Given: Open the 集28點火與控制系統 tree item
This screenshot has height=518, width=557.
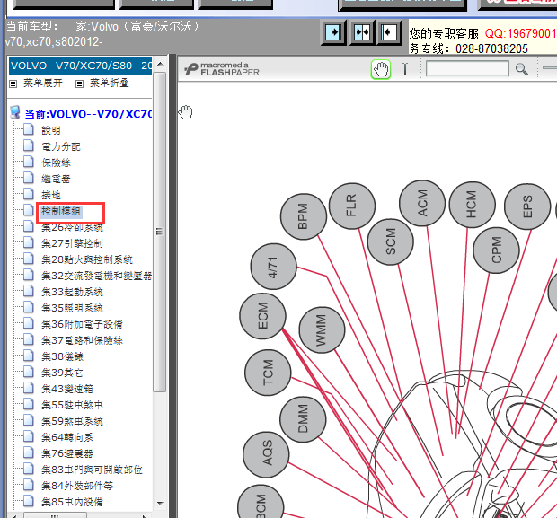Looking at the screenshot, I should (x=87, y=259).
